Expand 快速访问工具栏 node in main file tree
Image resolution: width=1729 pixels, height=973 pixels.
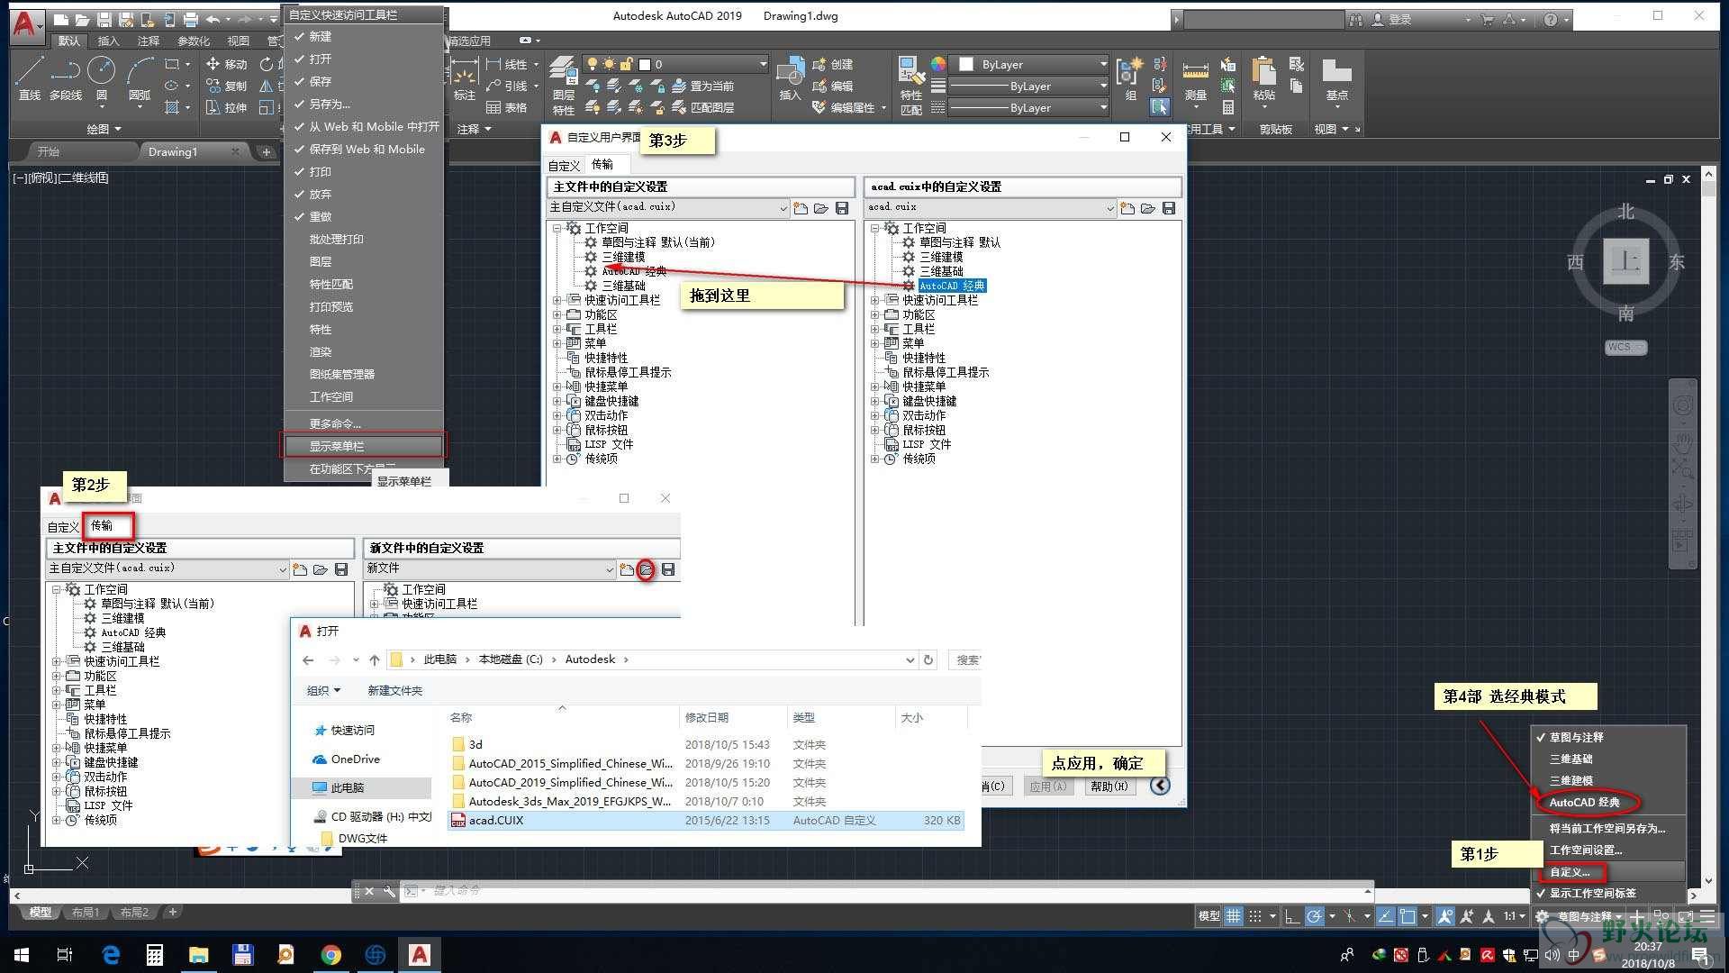557,300
